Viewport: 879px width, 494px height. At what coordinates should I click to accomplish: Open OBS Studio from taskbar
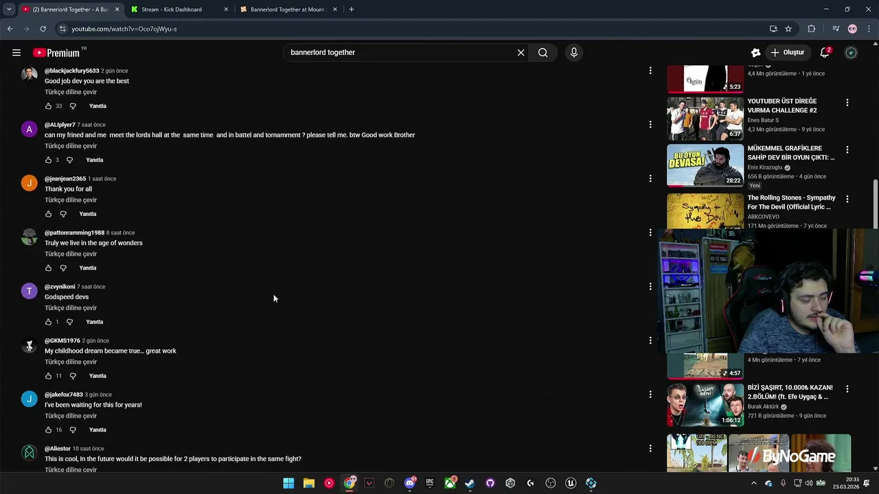click(x=551, y=483)
